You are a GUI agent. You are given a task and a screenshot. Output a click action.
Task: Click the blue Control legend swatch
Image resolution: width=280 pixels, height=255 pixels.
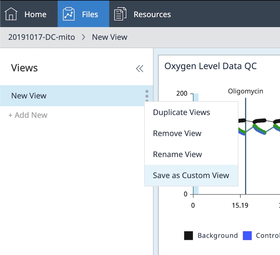pos(247,236)
